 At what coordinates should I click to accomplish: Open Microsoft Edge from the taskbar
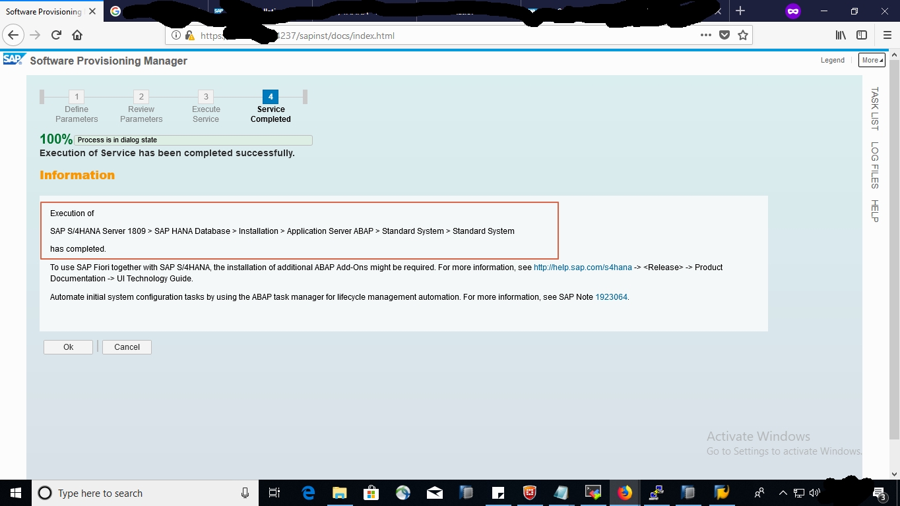308,493
